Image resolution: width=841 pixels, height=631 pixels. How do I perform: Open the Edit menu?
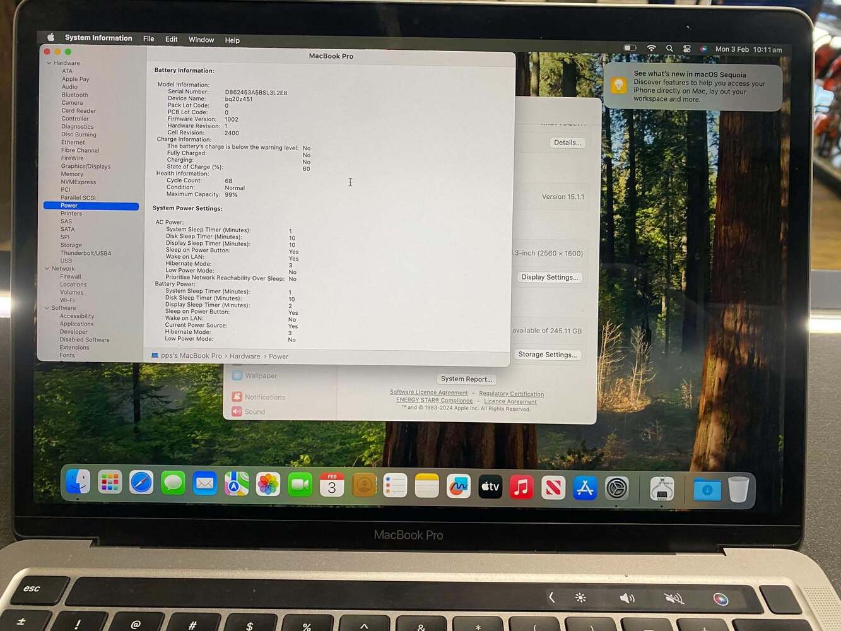tap(172, 39)
